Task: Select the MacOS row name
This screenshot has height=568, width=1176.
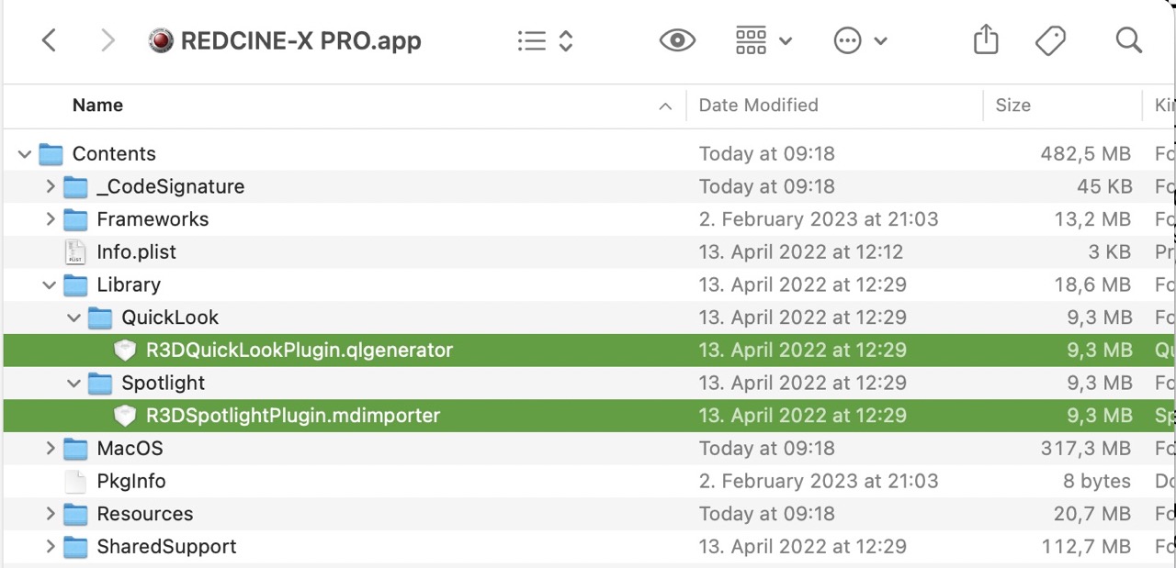Action: coord(130,449)
